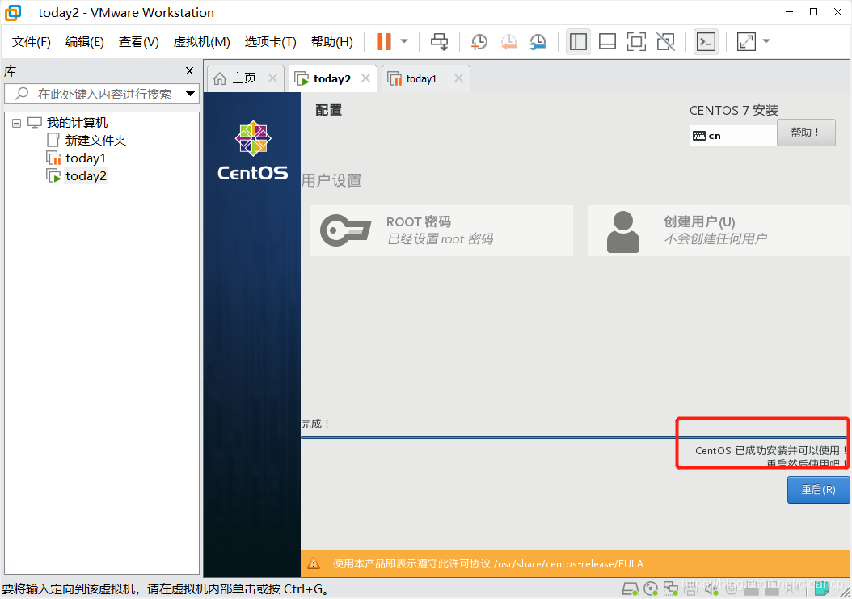Screen dimensions: 852x599
Task: Click the hard disk status icon
Action: tap(631, 588)
